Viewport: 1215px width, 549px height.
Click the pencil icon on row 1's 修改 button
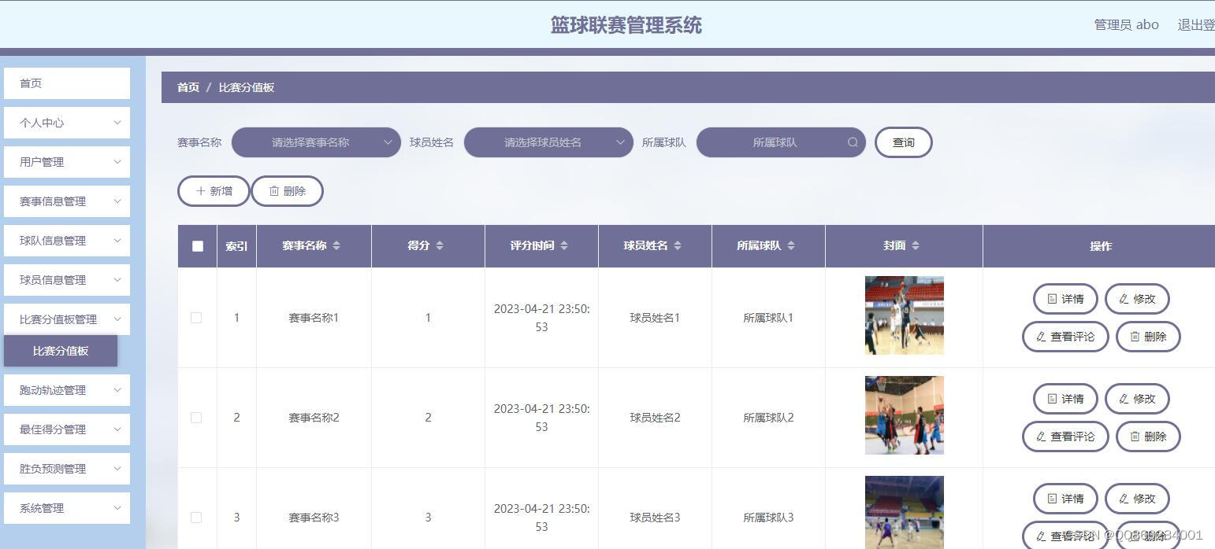click(x=1122, y=299)
